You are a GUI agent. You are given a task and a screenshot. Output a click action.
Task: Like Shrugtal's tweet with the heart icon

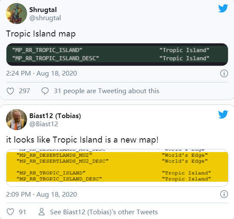(10, 91)
